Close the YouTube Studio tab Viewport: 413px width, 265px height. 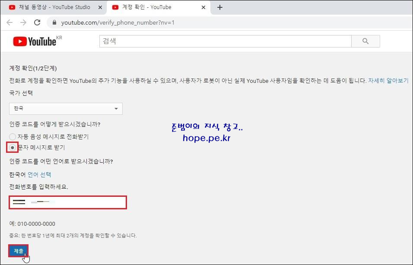pos(100,7)
